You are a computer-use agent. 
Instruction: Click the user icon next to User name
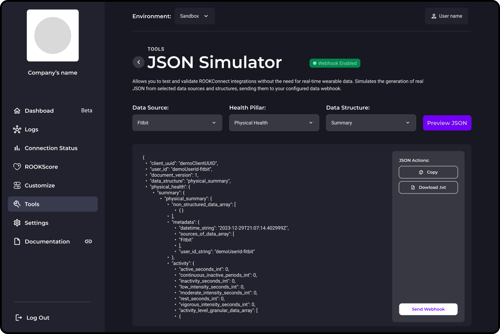(434, 16)
